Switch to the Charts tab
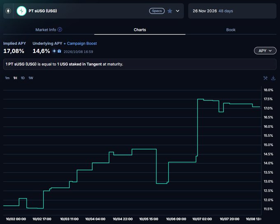Screen dimensions: 280x224 pos(140,30)
